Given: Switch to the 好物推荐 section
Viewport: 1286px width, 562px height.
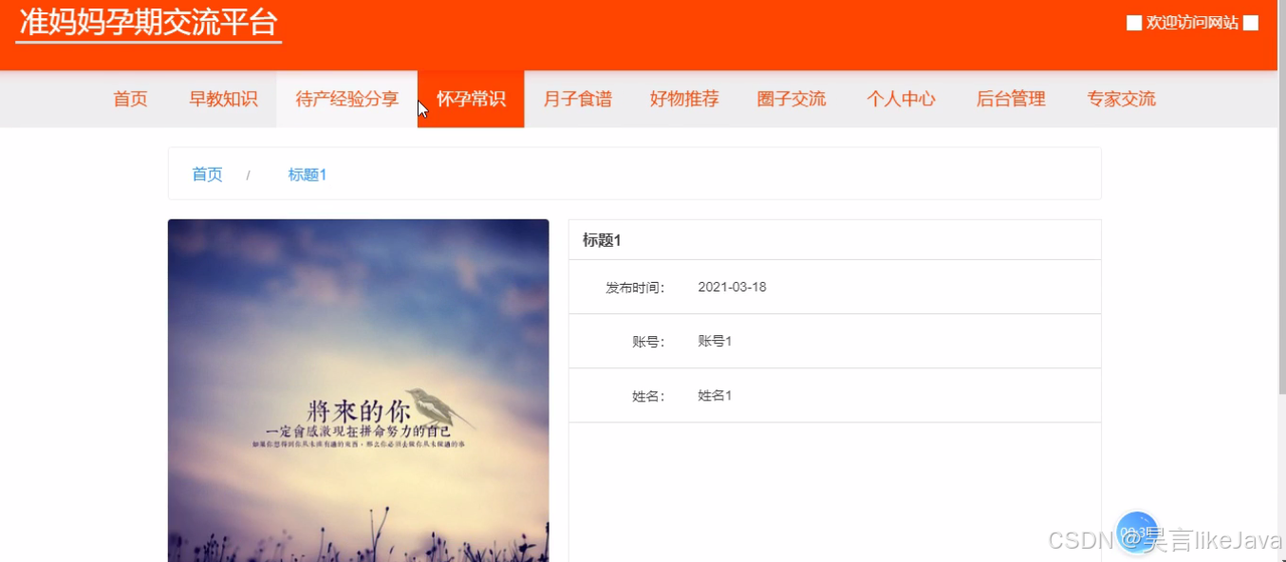Looking at the screenshot, I should (684, 99).
